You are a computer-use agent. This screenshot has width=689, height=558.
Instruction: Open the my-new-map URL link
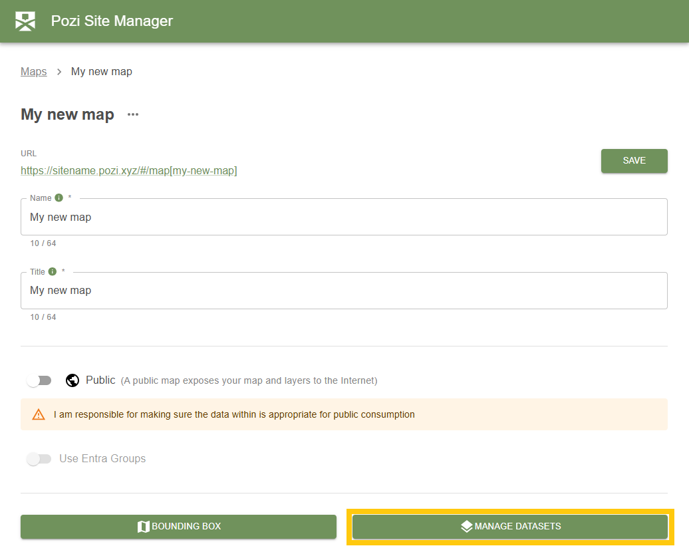[128, 170]
